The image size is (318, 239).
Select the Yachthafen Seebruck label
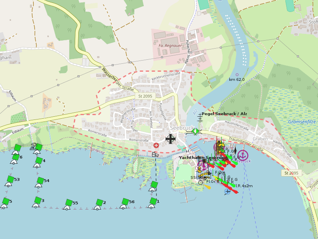202,158
